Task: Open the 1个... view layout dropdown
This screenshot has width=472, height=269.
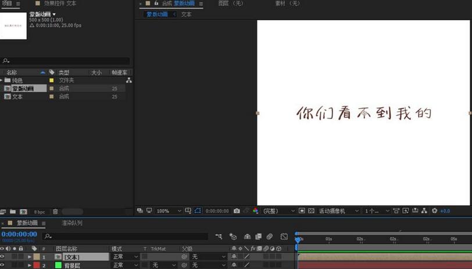Action: pyautogui.click(x=377, y=211)
